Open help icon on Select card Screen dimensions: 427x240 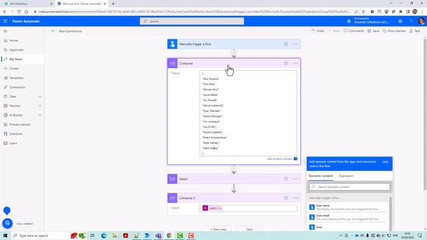[286, 179]
